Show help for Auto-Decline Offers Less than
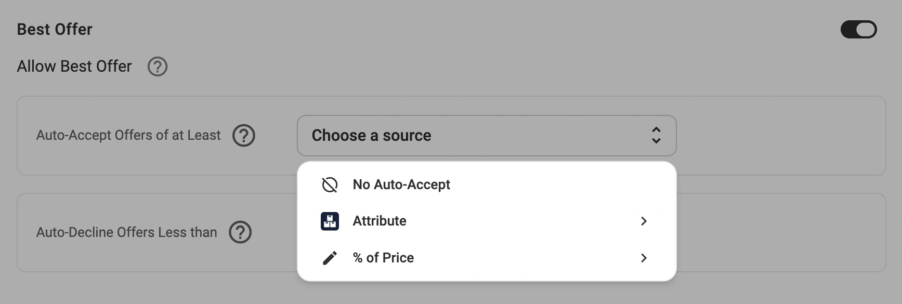902x304 pixels. pos(240,232)
